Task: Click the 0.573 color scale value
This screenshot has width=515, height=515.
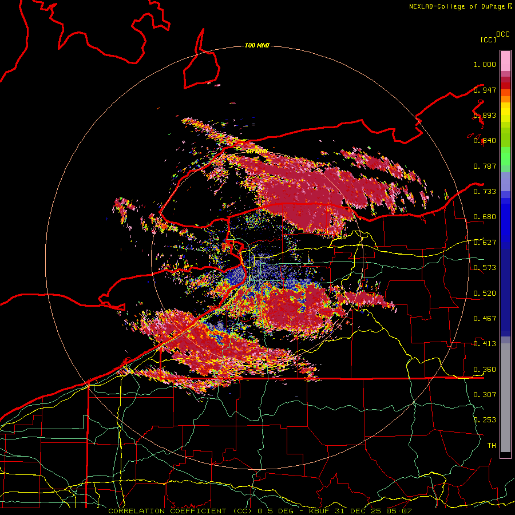Action: (485, 268)
